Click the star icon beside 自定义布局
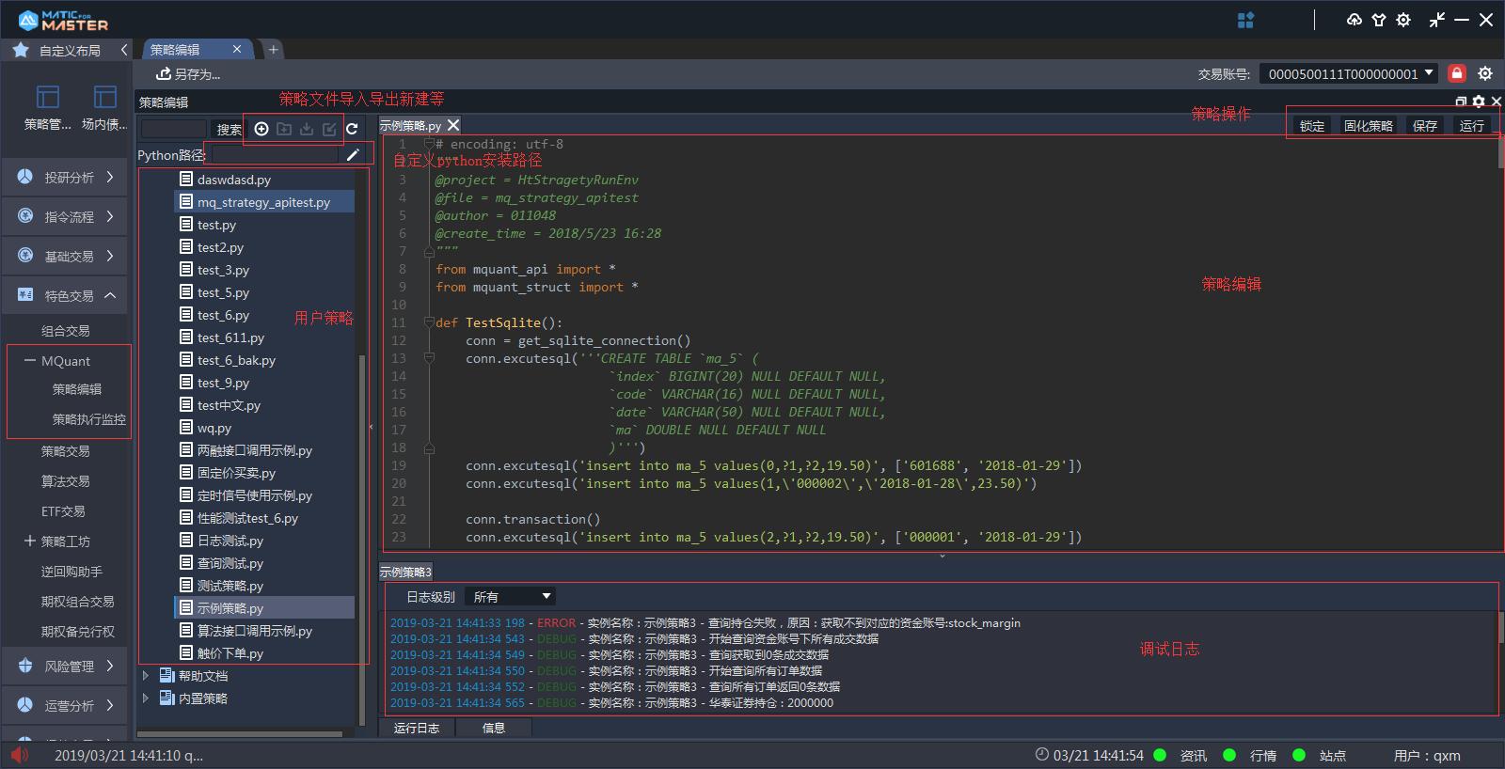Screen dimensions: 1505x769 [x=21, y=50]
